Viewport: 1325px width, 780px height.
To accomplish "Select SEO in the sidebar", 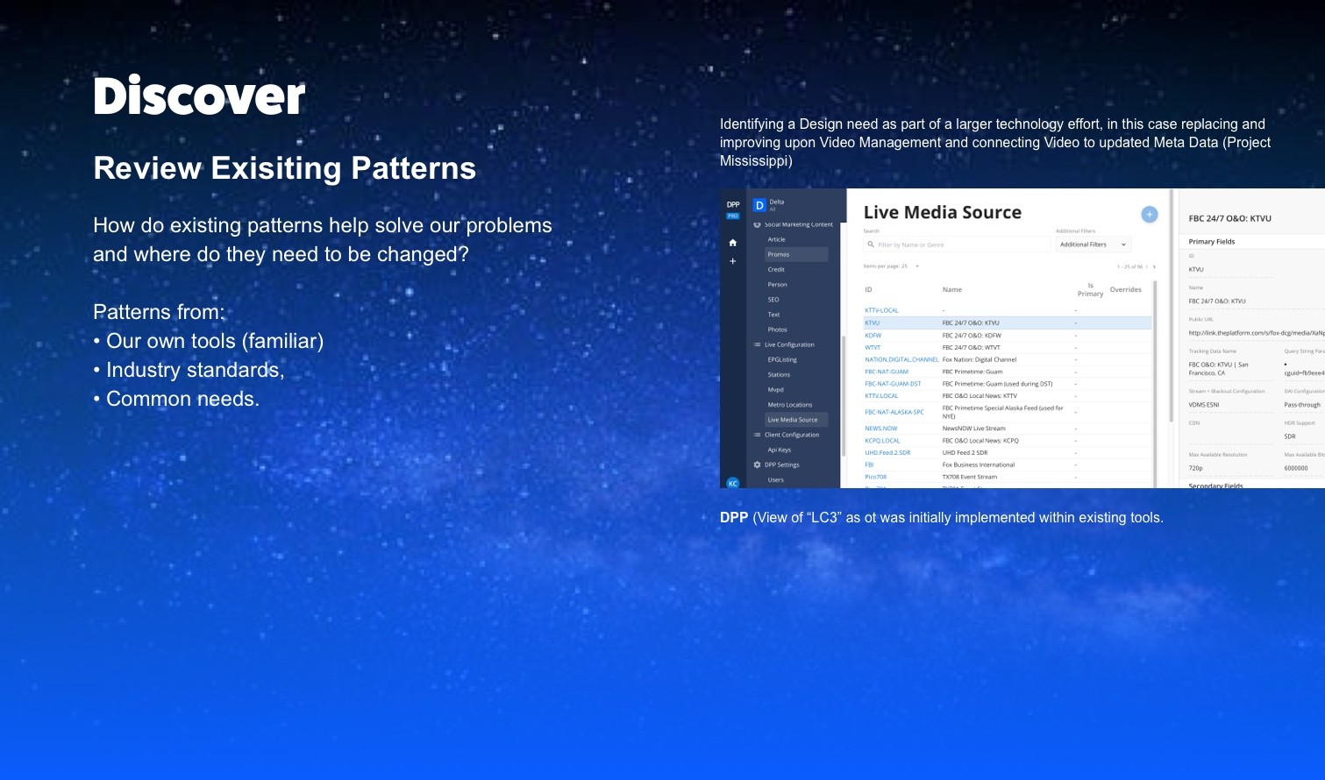I will point(773,299).
